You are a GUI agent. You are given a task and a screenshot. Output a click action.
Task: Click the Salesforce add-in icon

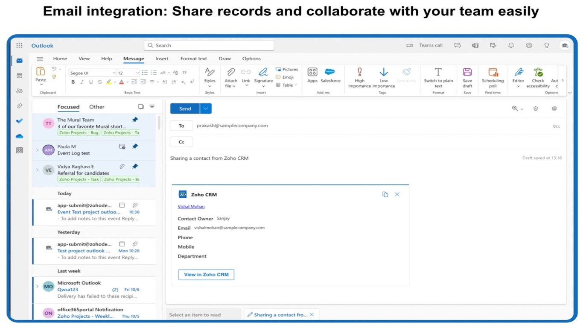(330, 75)
